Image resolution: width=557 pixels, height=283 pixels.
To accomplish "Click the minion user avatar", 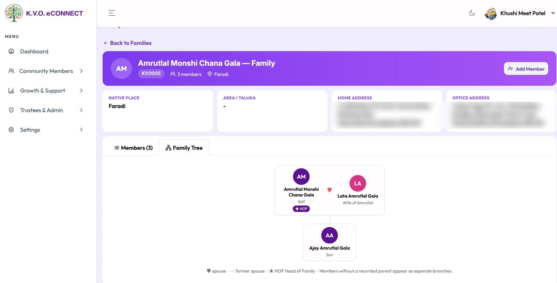I will (x=491, y=13).
